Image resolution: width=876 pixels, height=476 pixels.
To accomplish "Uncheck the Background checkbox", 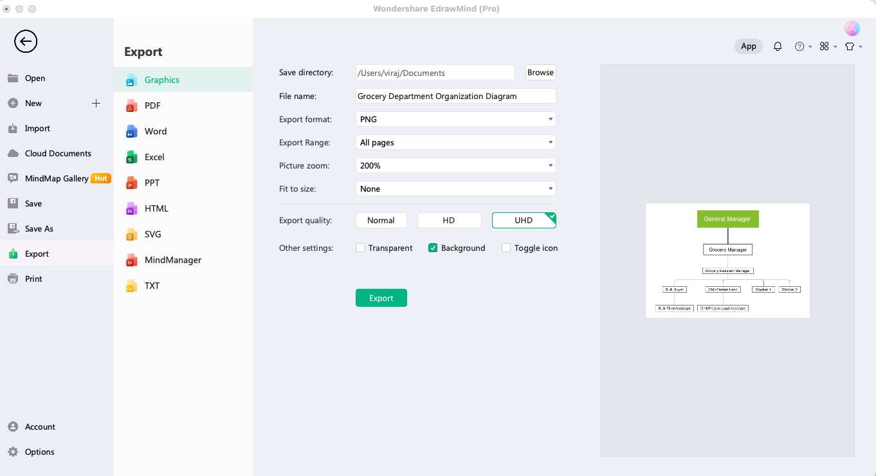I will [433, 248].
